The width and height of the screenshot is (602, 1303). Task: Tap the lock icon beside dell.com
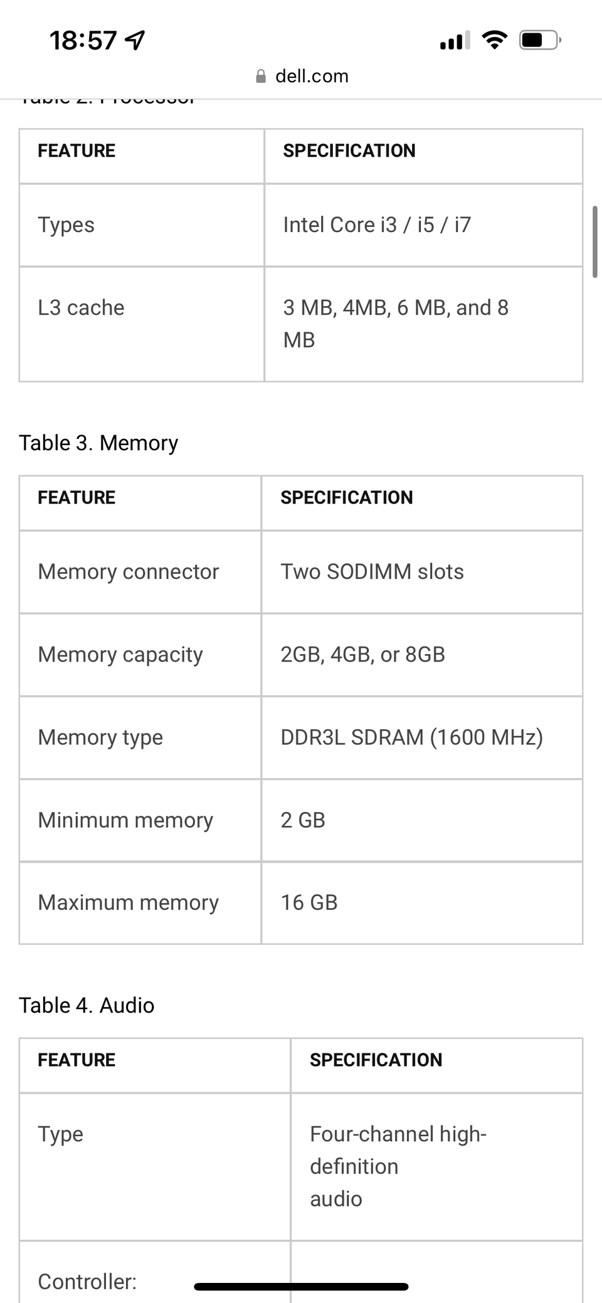[261, 76]
